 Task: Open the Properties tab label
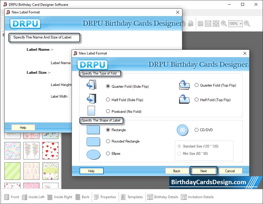(108, 197)
